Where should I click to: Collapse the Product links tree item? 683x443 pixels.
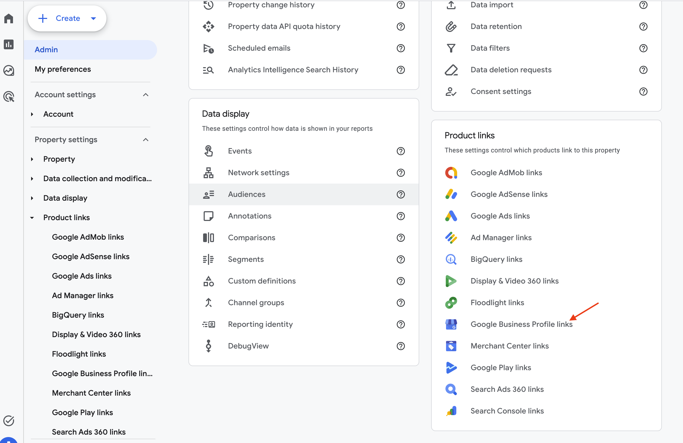tap(32, 218)
